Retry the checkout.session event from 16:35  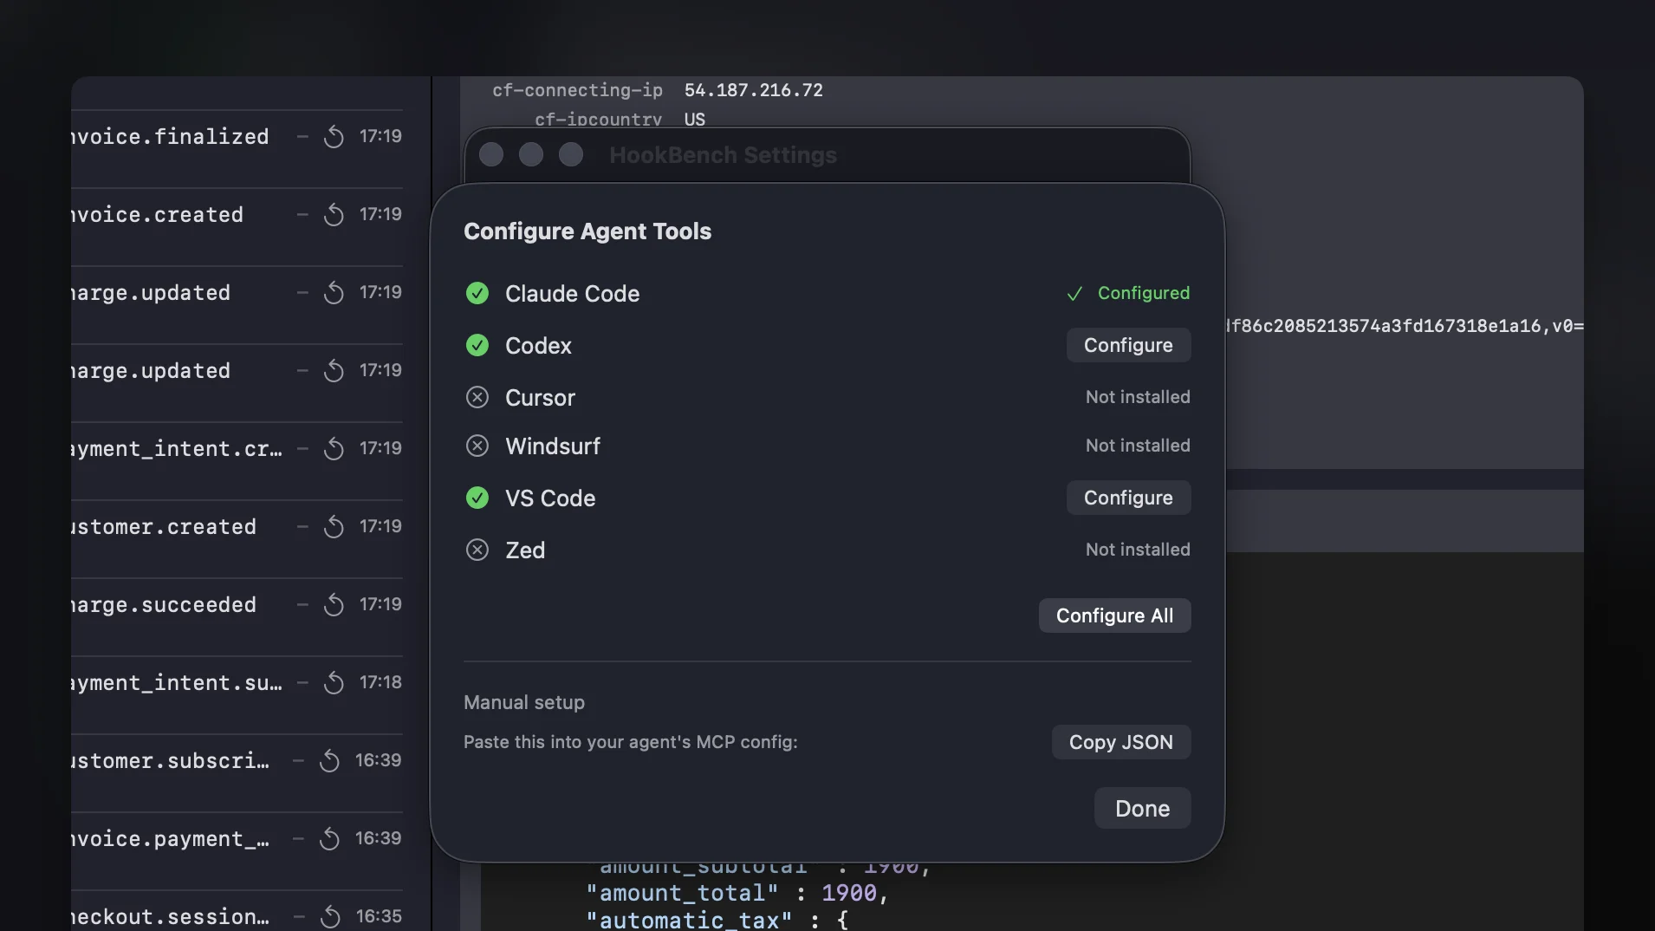(x=328, y=916)
